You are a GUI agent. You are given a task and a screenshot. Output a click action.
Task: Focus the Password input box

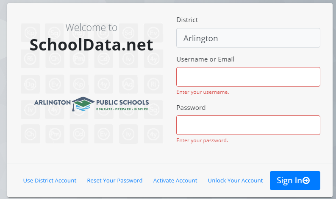(x=248, y=125)
